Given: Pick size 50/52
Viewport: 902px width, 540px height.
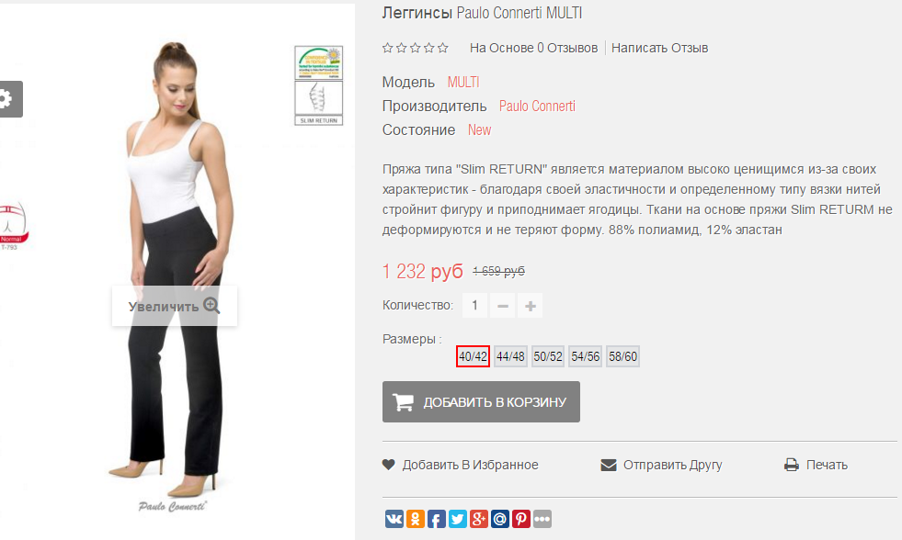Looking at the screenshot, I should [x=548, y=356].
